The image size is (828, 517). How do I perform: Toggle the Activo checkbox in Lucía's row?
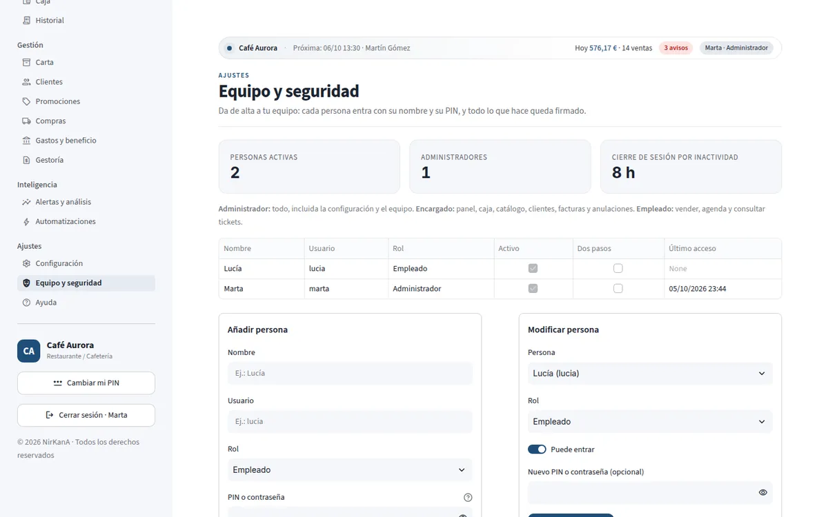(x=533, y=269)
